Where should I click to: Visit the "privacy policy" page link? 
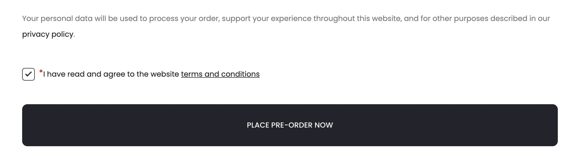[48, 34]
